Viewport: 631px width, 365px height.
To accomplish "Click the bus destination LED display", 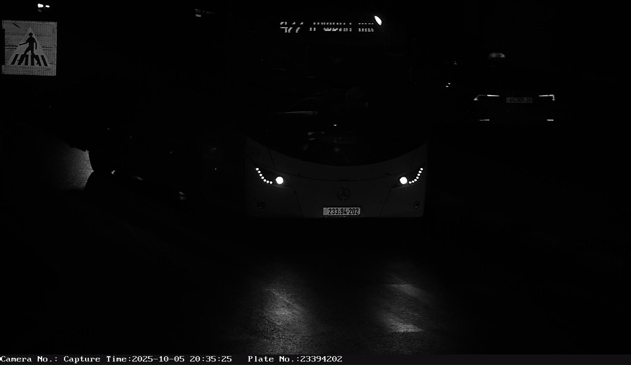I will 327,27.
